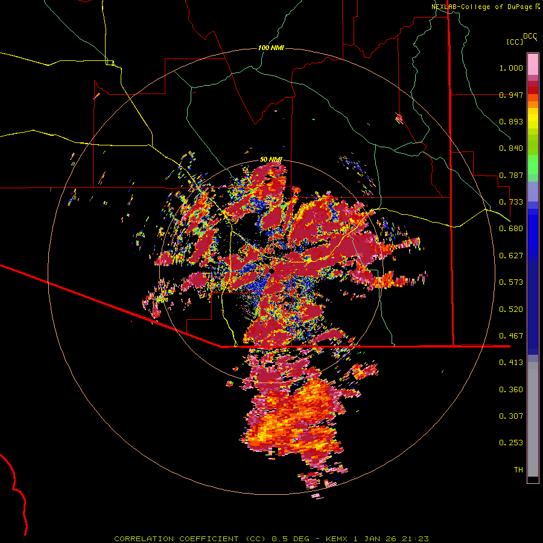The height and width of the screenshot is (543, 543).
Task: Select the 0.893 scale value
Action: [x=511, y=121]
